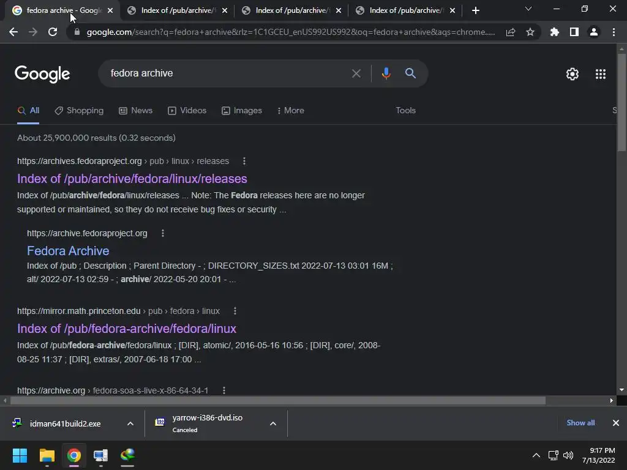Switch to Videos results

(x=187, y=111)
